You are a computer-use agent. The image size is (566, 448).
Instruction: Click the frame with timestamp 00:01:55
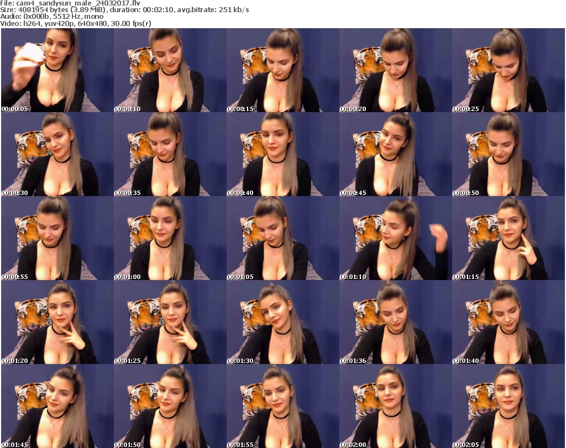tap(282, 406)
